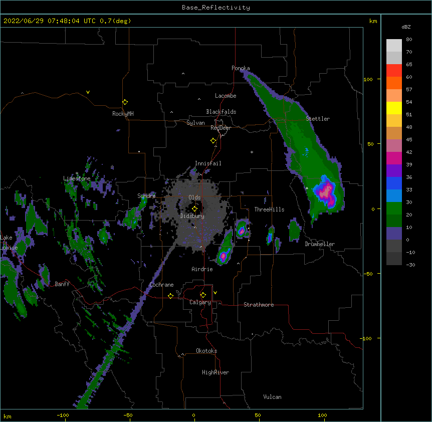Select the Cochrane label
Image resolution: width=432 pixels, height=422 pixels.
click(161, 285)
